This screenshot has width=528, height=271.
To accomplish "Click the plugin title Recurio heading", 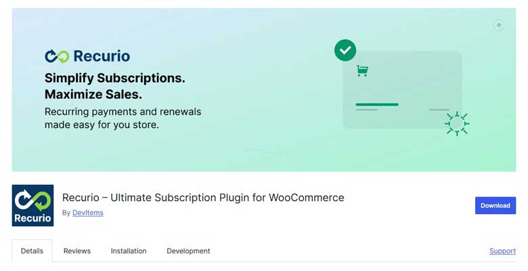I will [203, 198].
